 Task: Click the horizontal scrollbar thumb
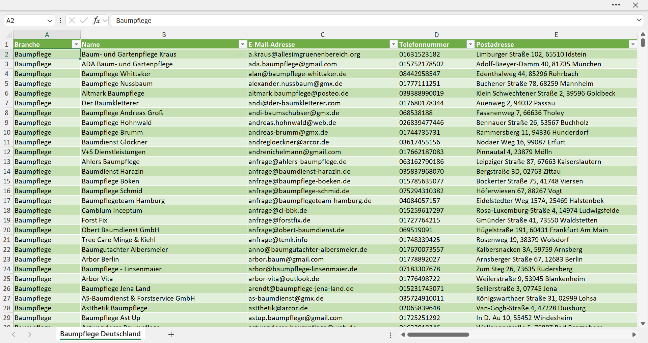point(438,335)
